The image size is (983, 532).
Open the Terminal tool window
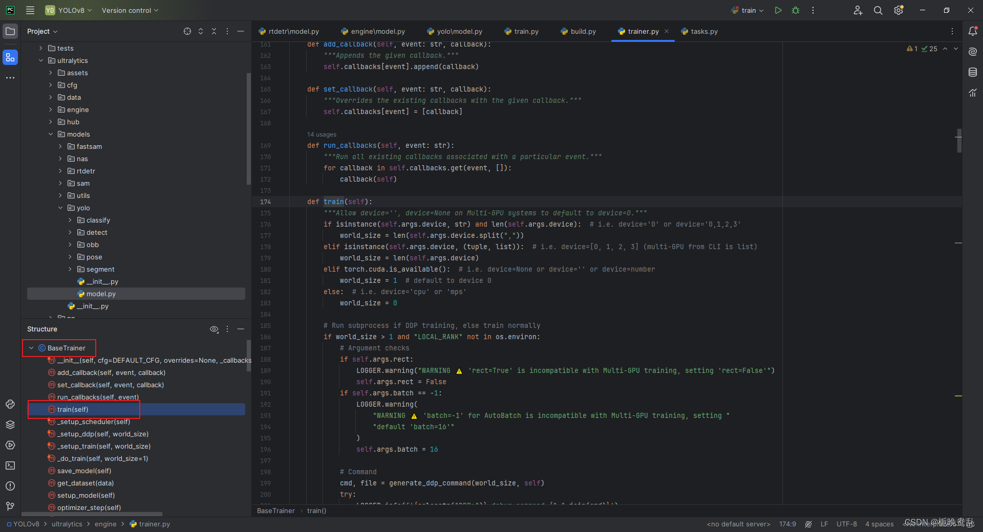[x=10, y=465]
